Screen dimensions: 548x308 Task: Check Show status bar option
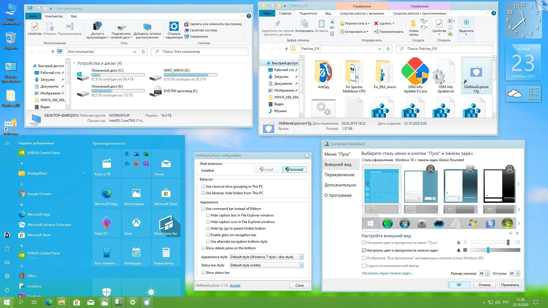tap(203, 273)
